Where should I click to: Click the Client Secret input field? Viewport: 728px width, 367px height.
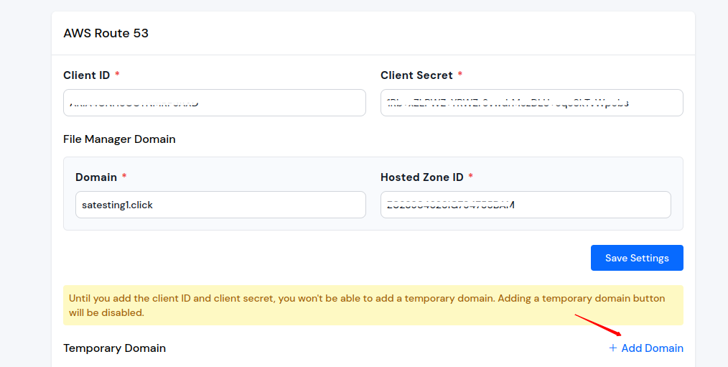click(x=531, y=103)
